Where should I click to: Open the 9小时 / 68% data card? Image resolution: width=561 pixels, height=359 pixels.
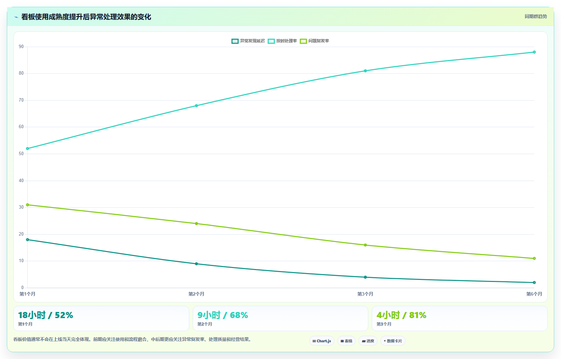point(280,318)
